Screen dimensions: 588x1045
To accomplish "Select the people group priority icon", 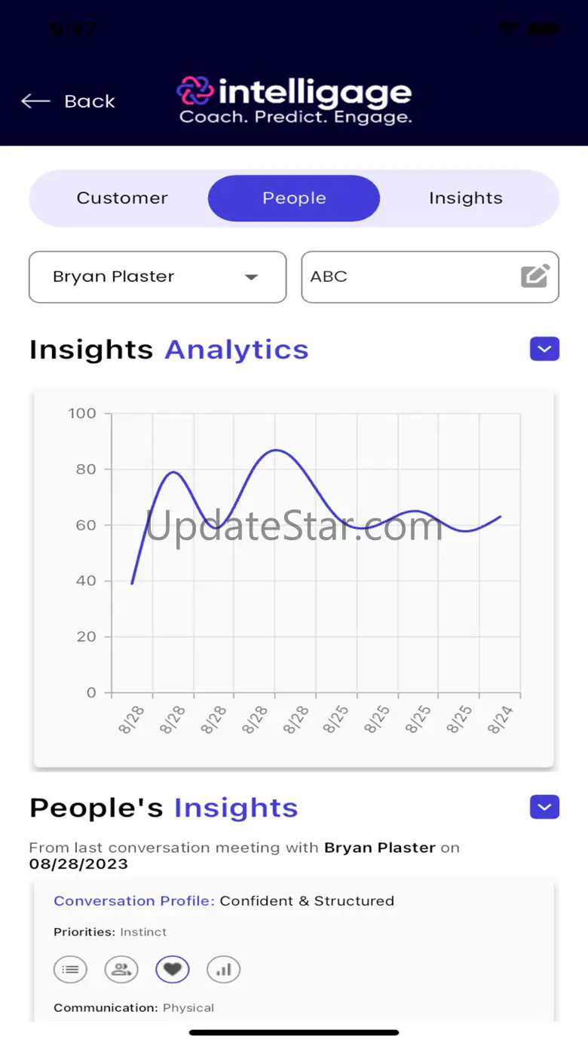I will pyautogui.click(x=121, y=970).
